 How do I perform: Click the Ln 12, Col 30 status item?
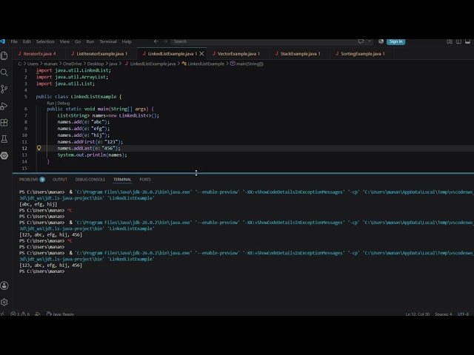pos(417,314)
